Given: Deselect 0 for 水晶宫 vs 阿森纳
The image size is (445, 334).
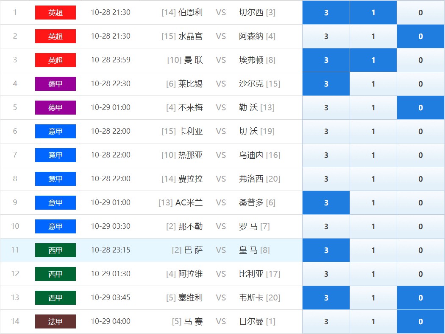Looking at the screenshot, I should pyautogui.click(x=420, y=36).
